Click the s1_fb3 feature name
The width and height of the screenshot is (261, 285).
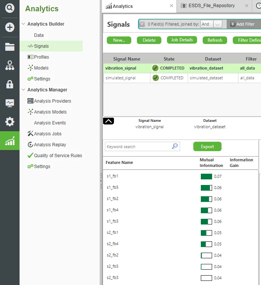[x=112, y=221]
